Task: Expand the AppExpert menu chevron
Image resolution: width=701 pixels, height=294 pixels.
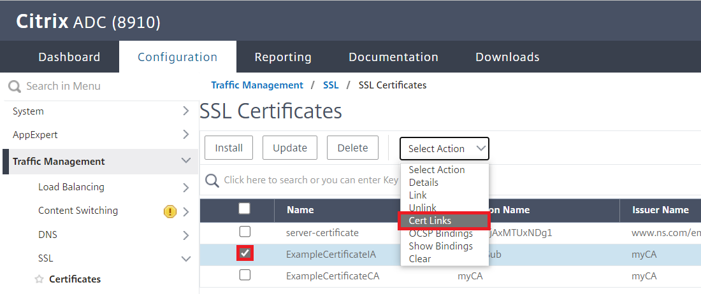Action: click(x=186, y=134)
